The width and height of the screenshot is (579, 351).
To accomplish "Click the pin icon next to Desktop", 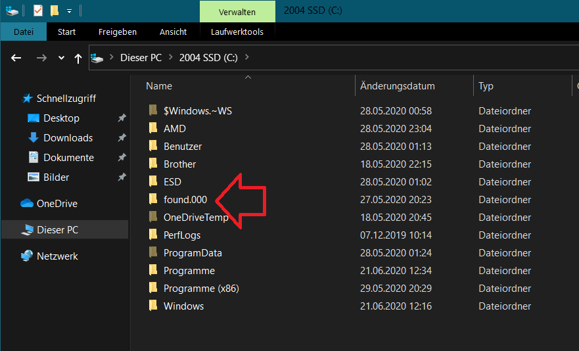I will 122,118.
